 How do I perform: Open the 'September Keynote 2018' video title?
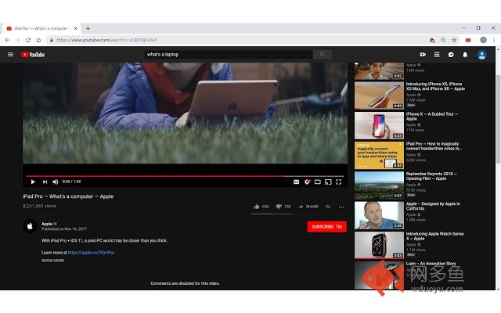pos(431,176)
